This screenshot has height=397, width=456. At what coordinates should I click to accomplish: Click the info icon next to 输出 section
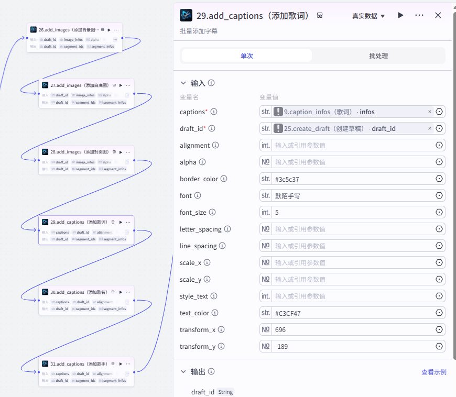click(212, 371)
